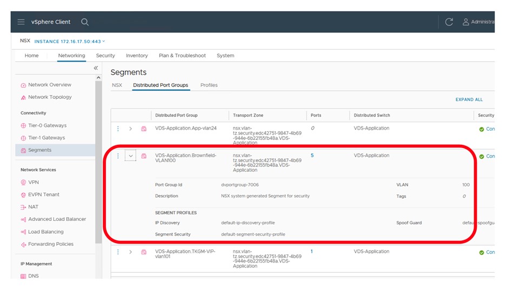Open the hamburger navigation menu
Image resolution: width=506 pixels, height=289 pixels.
(21, 22)
